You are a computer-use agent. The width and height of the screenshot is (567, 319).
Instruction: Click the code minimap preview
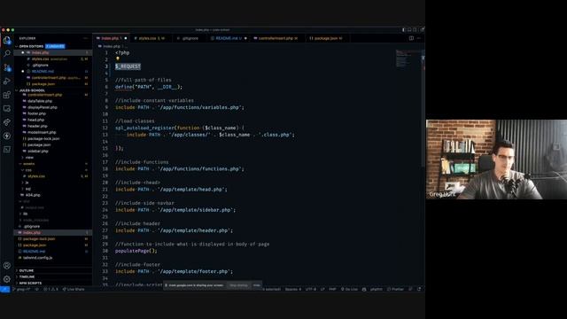[x=408, y=59]
